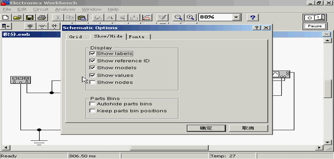
Task: Click the Zoom out magnifier icon
Action: [x=179, y=17]
